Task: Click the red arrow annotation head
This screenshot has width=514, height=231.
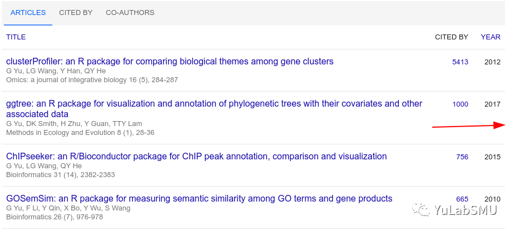Action: coord(500,125)
